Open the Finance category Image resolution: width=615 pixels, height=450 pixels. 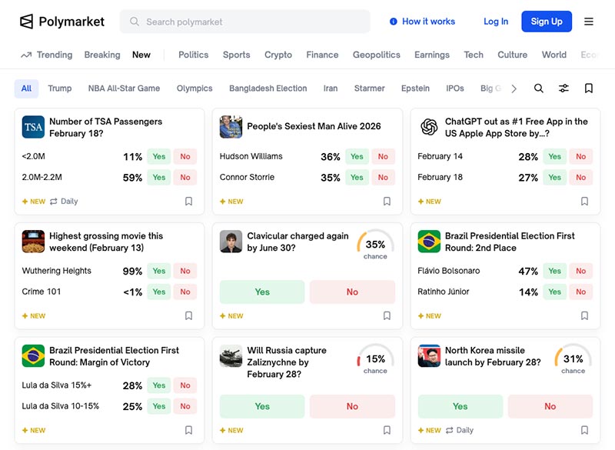[x=322, y=55]
